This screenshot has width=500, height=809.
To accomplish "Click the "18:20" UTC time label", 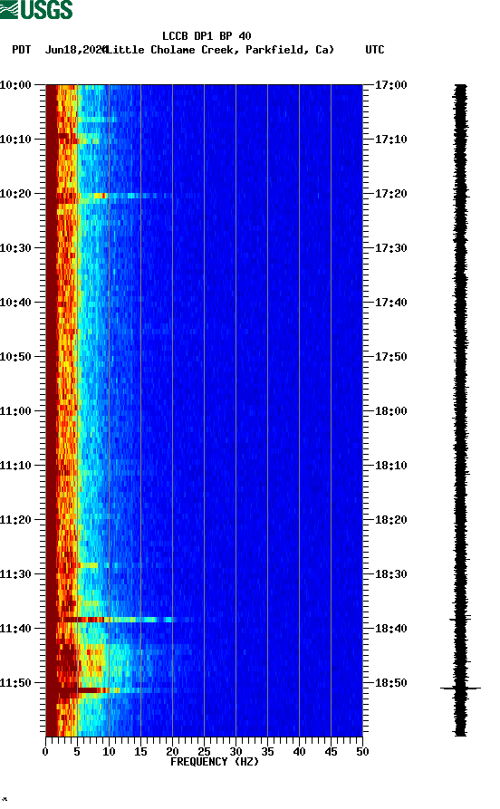I will click(391, 520).
